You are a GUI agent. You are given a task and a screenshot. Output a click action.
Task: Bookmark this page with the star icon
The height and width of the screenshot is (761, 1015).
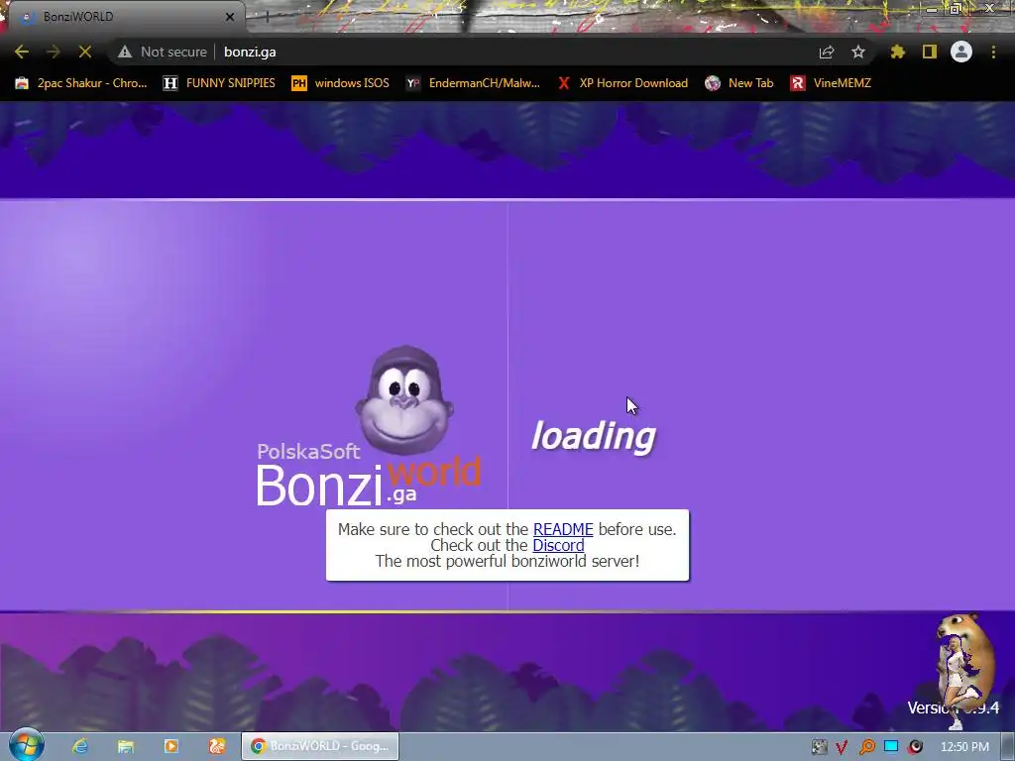(x=858, y=52)
